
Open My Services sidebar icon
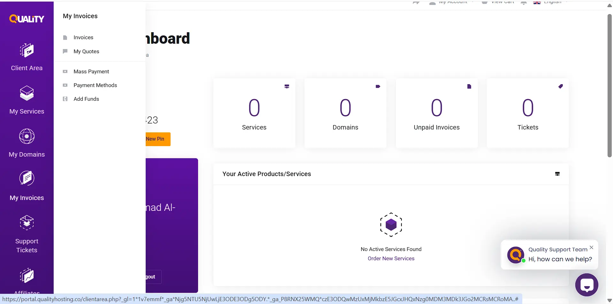click(27, 93)
